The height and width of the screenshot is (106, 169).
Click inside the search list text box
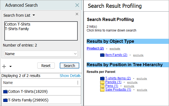tap(41, 31)
